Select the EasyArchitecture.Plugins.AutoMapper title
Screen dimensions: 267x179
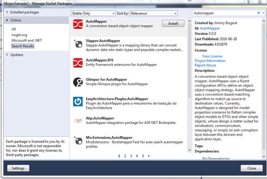pyautogui.click(x=117, y=99)
